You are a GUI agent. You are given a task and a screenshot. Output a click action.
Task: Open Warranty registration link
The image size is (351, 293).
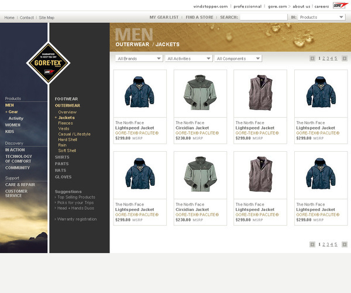coord(77,219)
